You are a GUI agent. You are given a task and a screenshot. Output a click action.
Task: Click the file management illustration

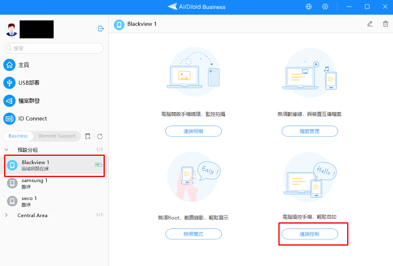tap(310, 73)
